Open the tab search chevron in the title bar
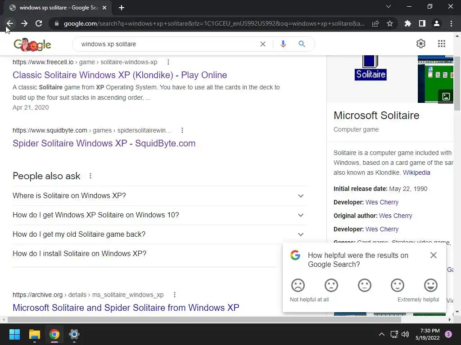Screen dimensions: 461x345 tap(389, 6)
